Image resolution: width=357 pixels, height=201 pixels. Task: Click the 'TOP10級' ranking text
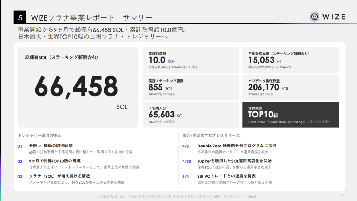pos(263,115)
